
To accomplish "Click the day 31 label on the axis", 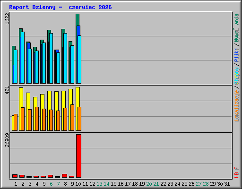I will 227,184.
